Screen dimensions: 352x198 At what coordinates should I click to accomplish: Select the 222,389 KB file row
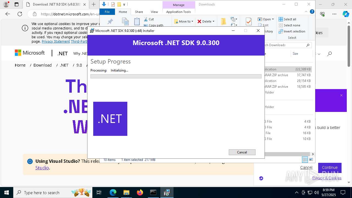(288, 69)
